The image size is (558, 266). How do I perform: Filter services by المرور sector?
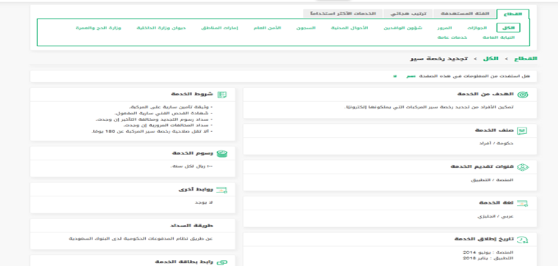click(x=445, y=28)
